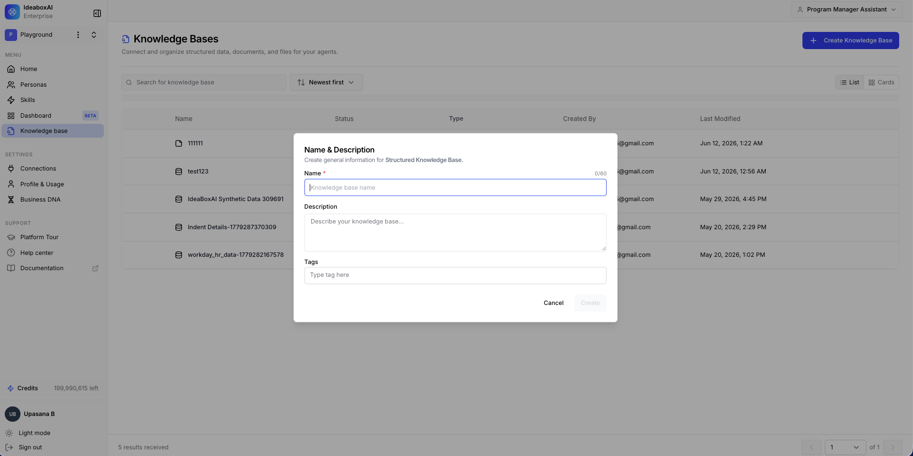Click the Description textarea

455,233
